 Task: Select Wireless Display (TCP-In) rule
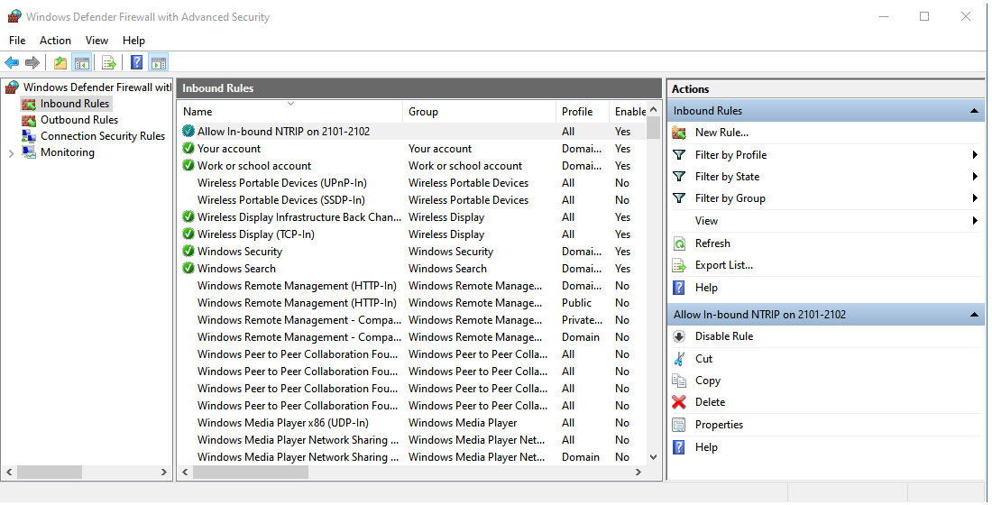pos(255,234)
